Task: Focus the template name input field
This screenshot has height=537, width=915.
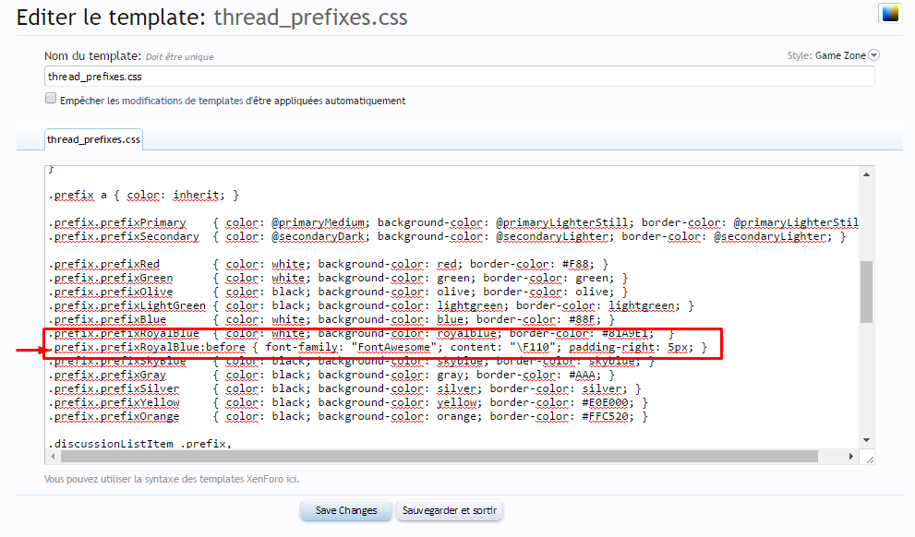Action: [459, 77]
